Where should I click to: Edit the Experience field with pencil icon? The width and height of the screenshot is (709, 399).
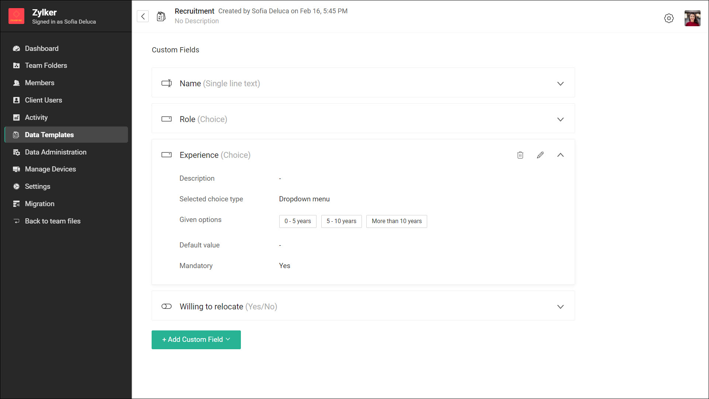click(540, 155)
